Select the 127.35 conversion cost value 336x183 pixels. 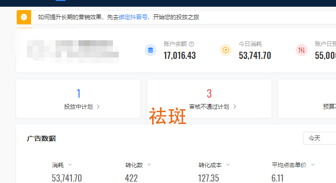(209, 178)
